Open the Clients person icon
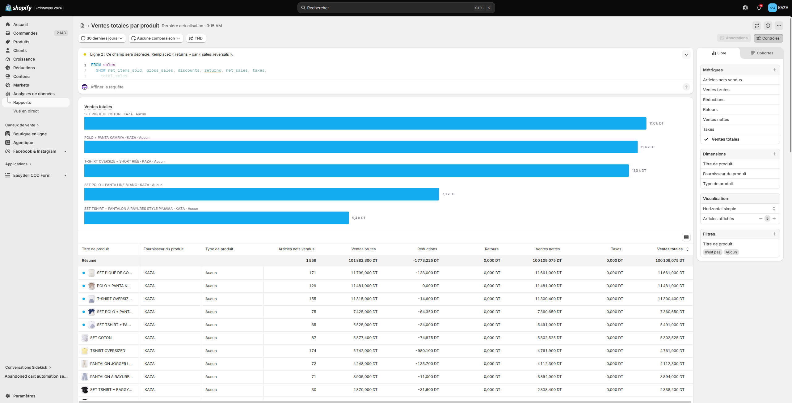The width and height of the screenshot is (792, 403). [8, 50]
